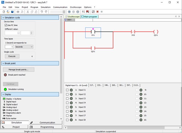This screenshot has width=182, height=133.
Task: Switch to the Oscilloscope tab
Action: point(73,17)
